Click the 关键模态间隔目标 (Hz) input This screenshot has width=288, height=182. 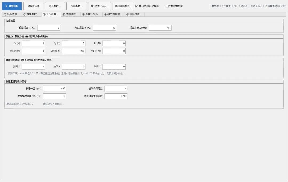(54, 96)
